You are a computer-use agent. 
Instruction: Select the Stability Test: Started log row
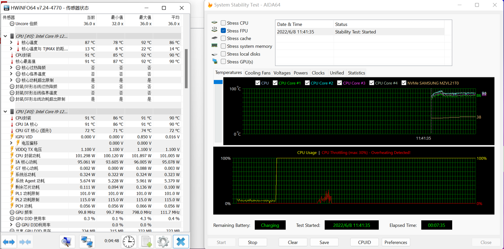pos(360,32)
